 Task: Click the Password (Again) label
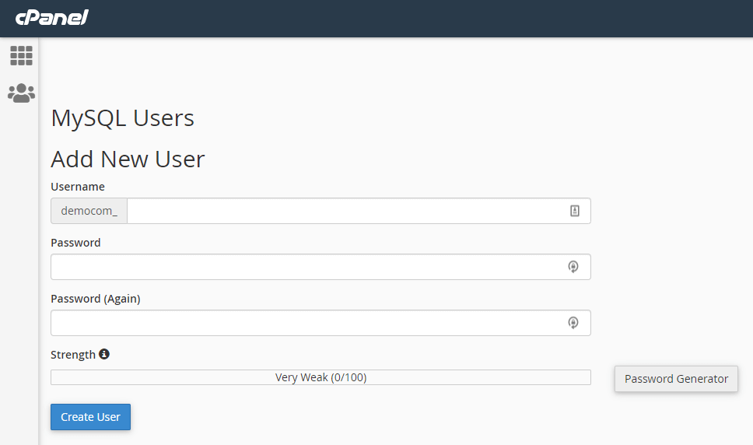(95, 299)
